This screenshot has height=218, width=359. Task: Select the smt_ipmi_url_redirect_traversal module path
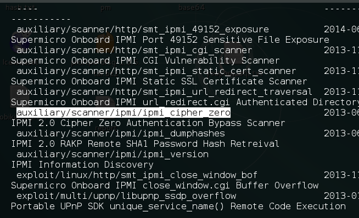164,92
